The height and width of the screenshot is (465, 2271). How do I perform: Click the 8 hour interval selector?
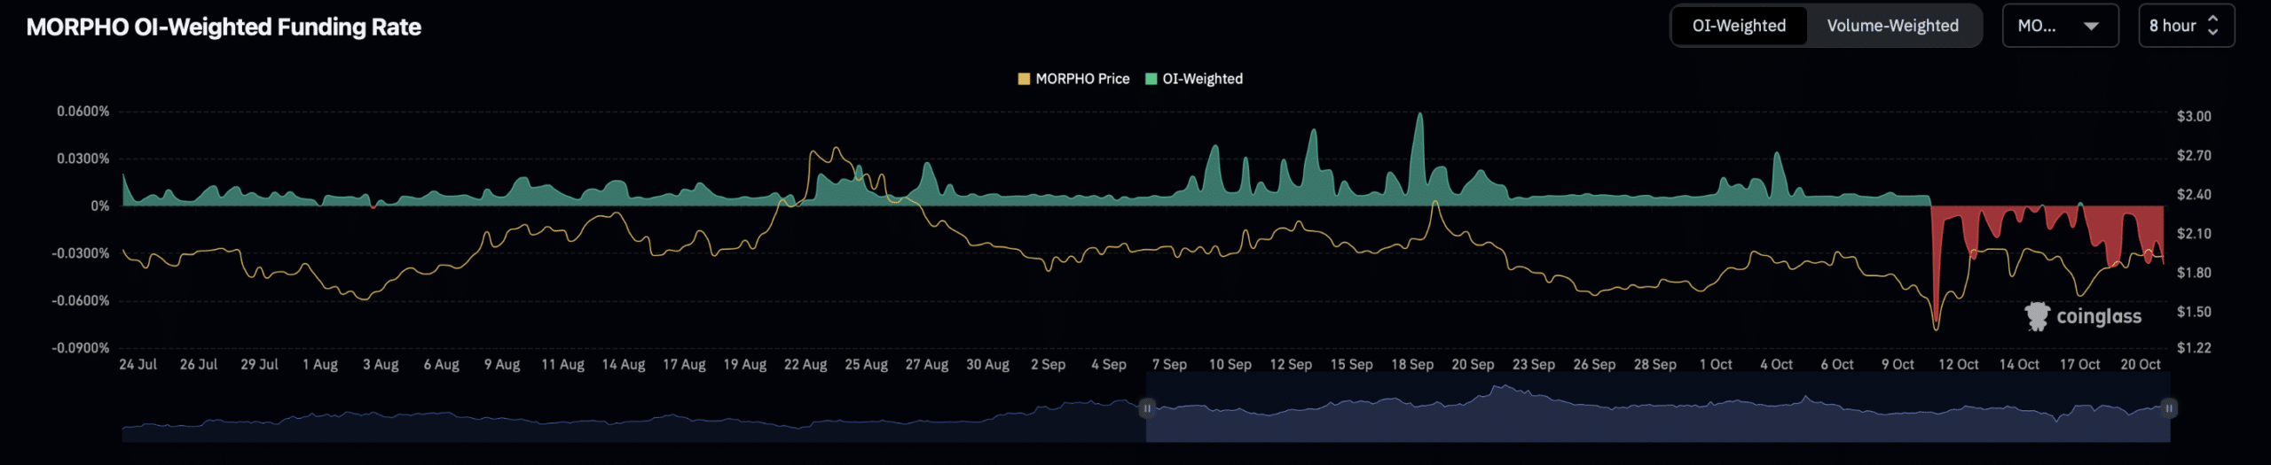click(2172, 26)
